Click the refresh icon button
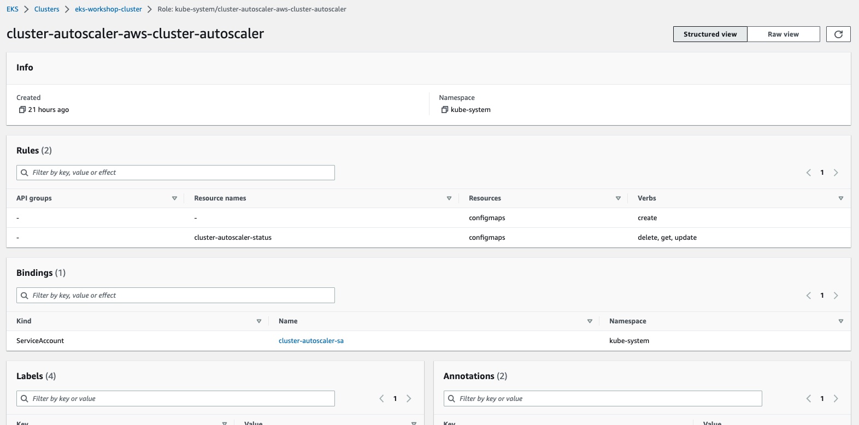 tap(838, 34)
